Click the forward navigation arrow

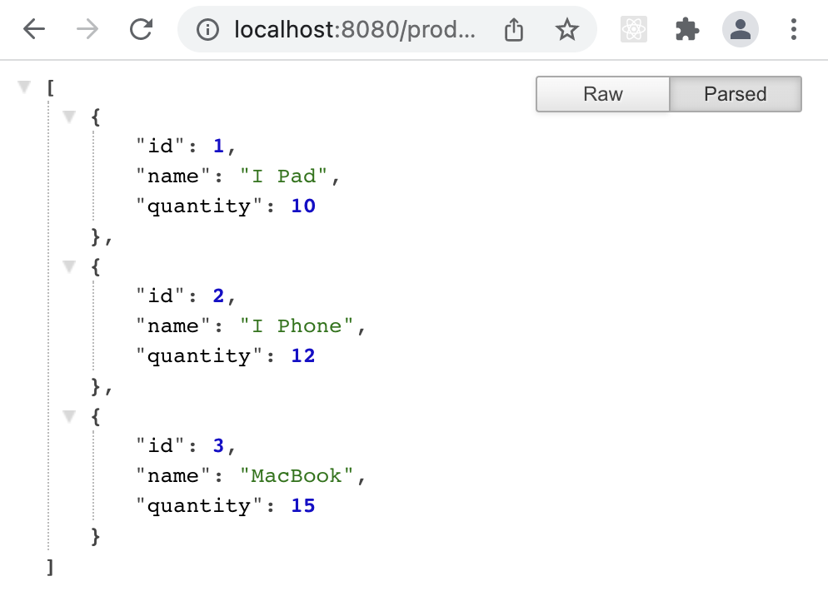click(x=87, y=29)
